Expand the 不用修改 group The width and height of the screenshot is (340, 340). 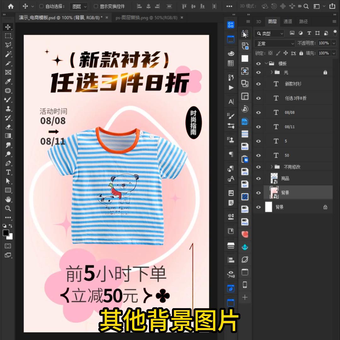coord(271,167)
